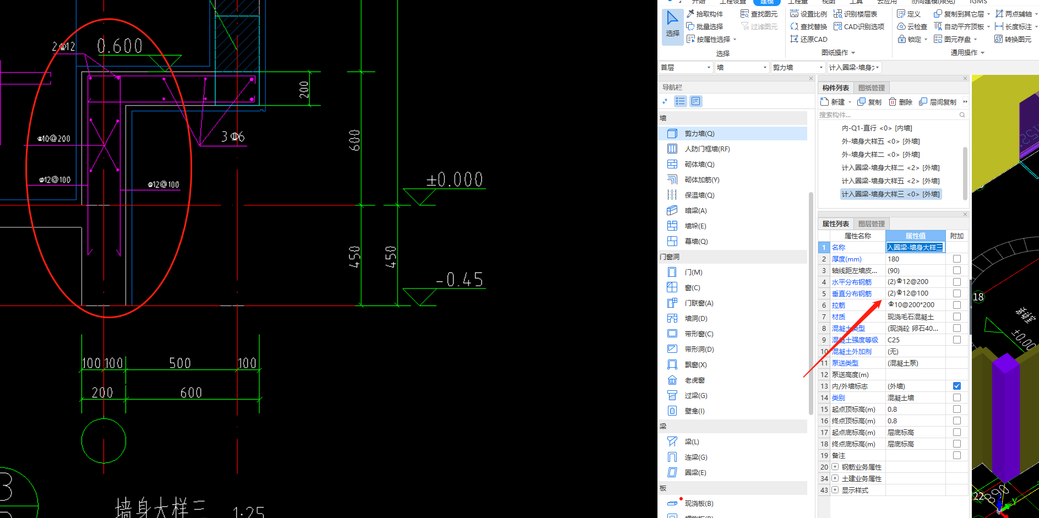
Task: Open the 首层 floor dropdown
Action: coord(686,67)
